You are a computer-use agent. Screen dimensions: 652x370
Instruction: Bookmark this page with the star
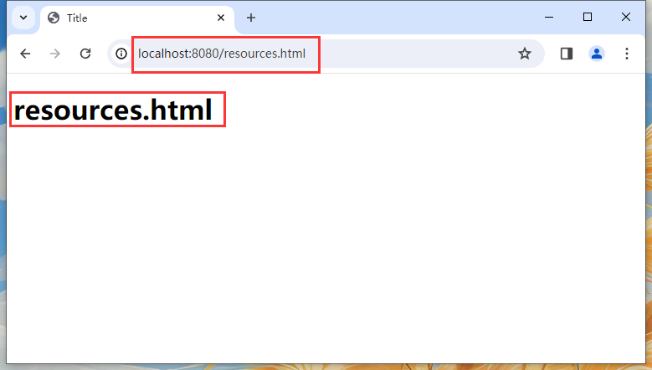point(524,54)
